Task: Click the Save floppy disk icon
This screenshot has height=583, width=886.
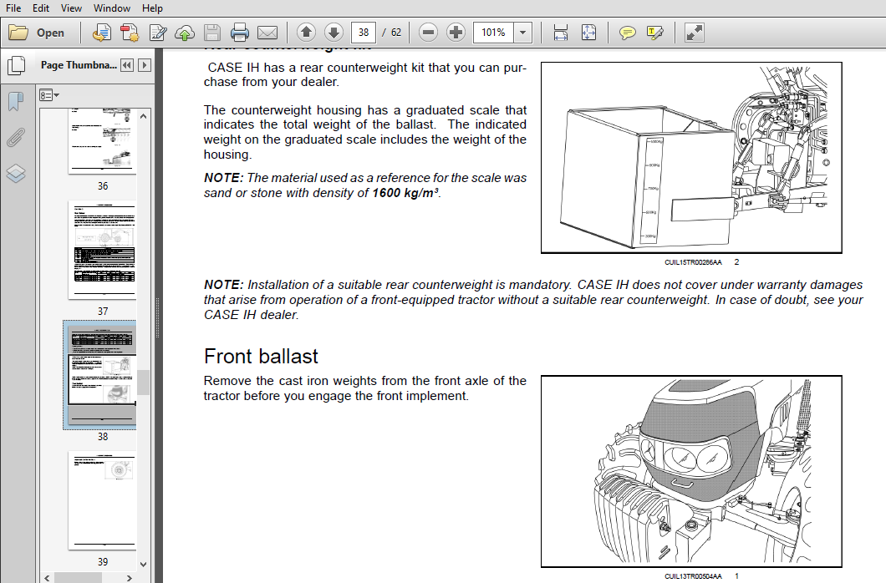Action: pos(212,33)
